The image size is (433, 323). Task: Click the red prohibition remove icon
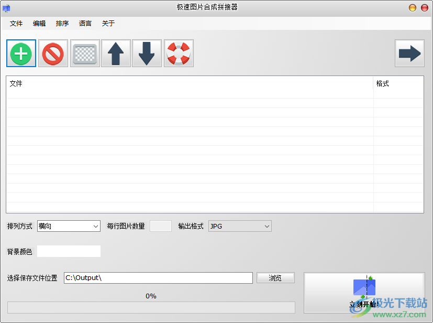(x=53, y=53)
